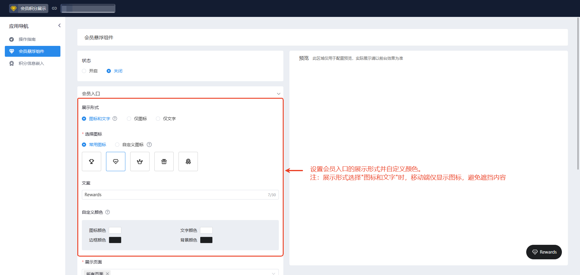This screenshot has height=275, width=580.
Task: Choose 仅文字 display format
Action: 158,119
